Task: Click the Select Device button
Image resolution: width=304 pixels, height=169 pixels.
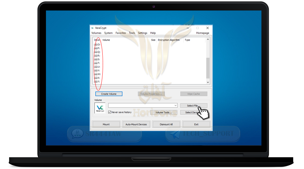Action: click(194, 112)
